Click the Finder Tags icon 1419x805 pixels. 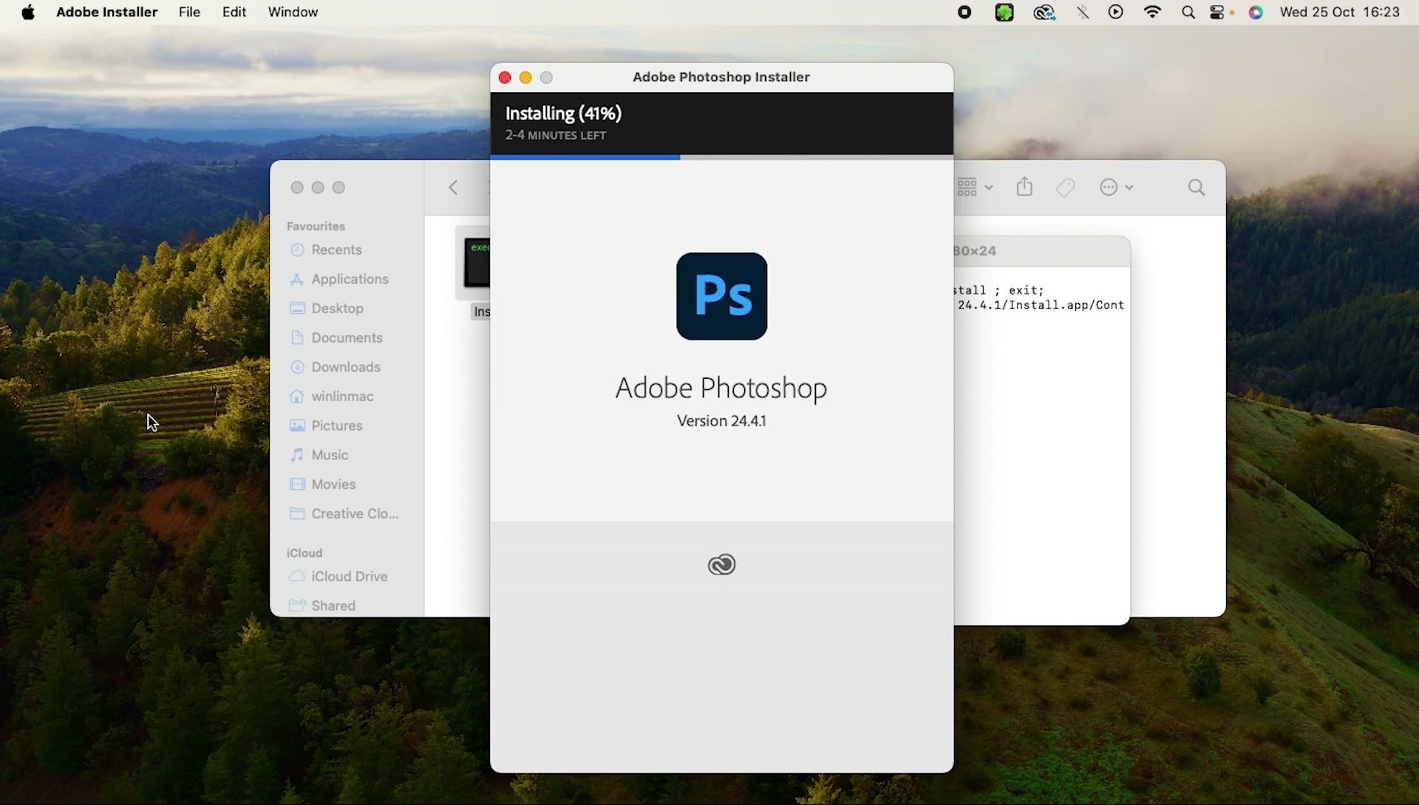[x=1065, y=188]
